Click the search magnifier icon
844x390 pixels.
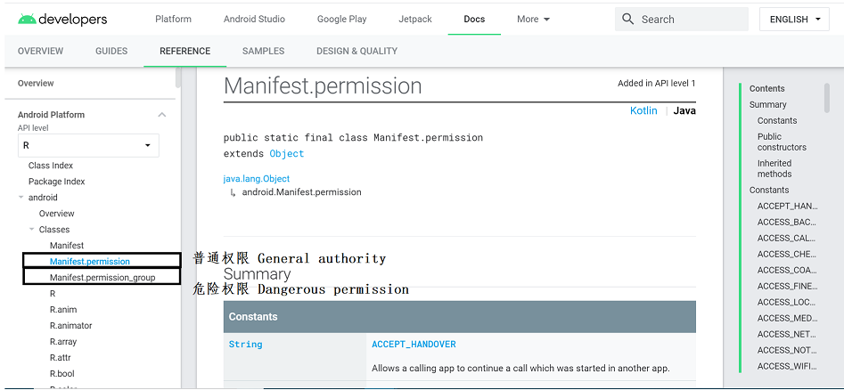[x=627, y=20]
